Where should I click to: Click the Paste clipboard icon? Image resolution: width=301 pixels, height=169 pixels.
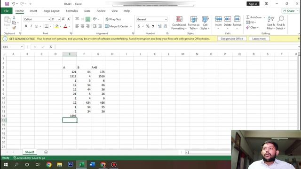click(x=7, y=20)
